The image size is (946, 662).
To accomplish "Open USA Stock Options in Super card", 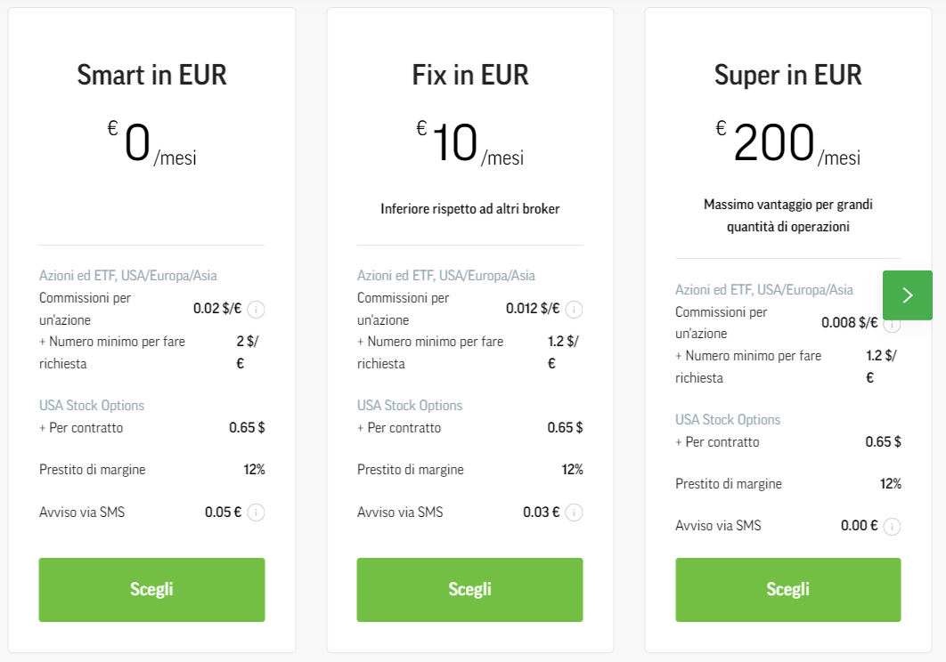I will [x=728, y=420].
